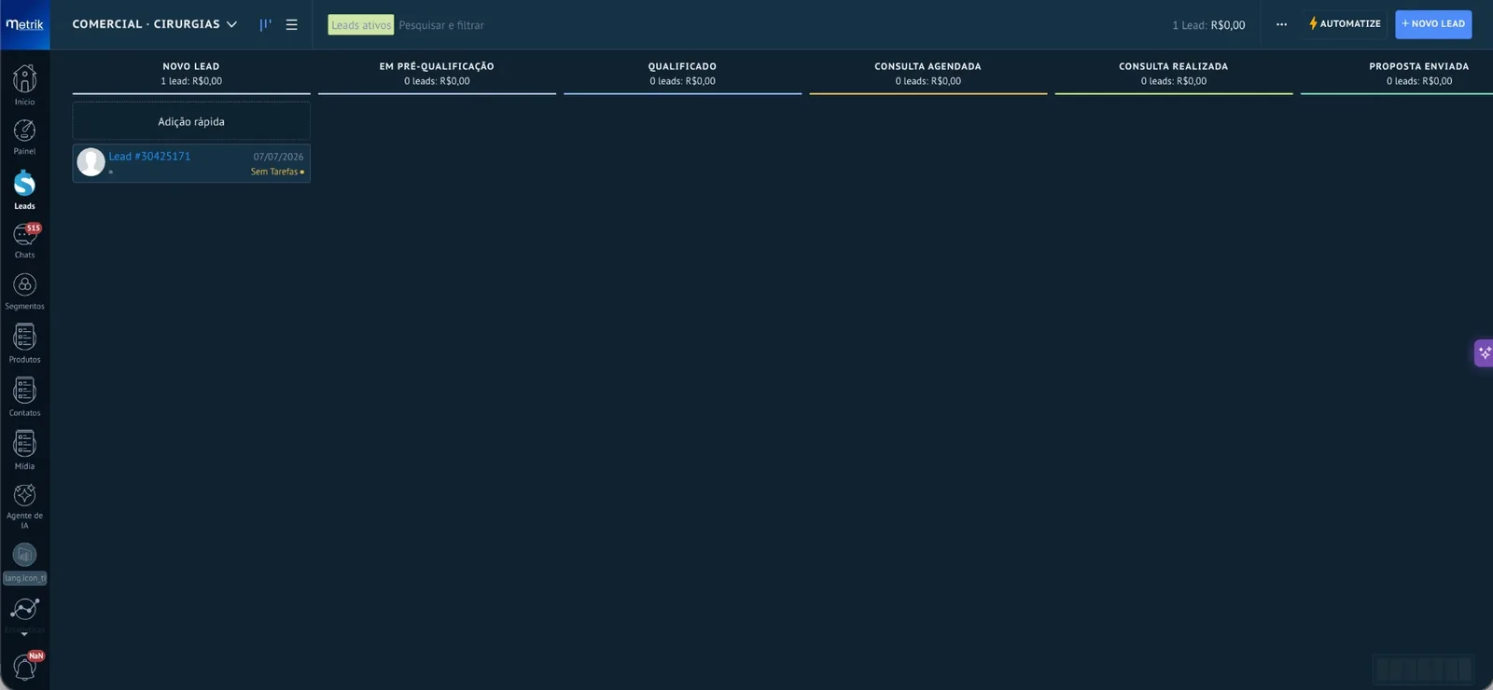The height and width of the screenshot is (690, 1493).
Task: Click the 1 Lead: R$0,00 total summary
Action: tap(1208, 25)
